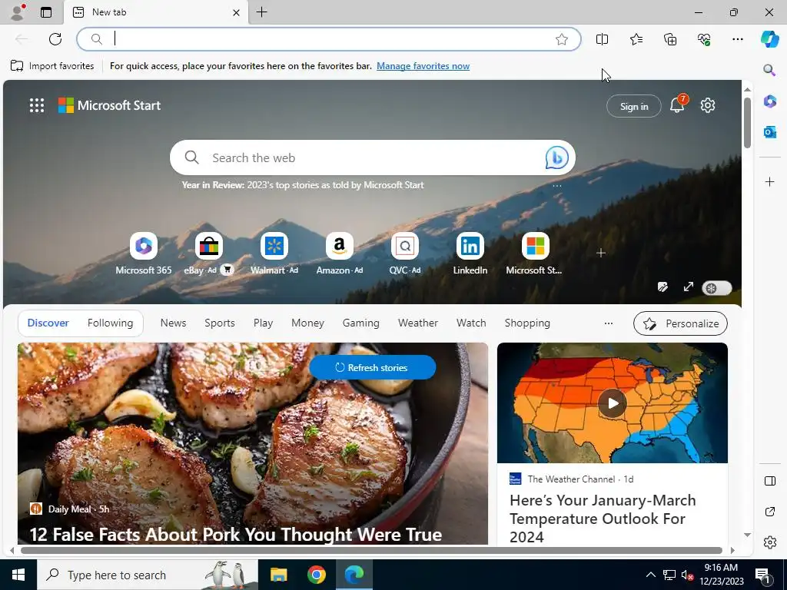
Task: Click the Search the web box
Action: click(373, 157)
